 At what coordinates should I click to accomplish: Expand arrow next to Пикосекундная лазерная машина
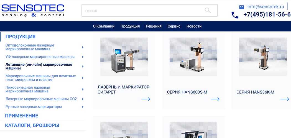[83, 89]
